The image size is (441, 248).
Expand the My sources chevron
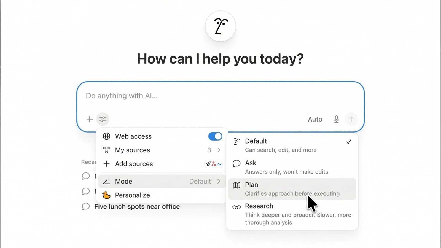pyautogui.click(x=219, y=150)
